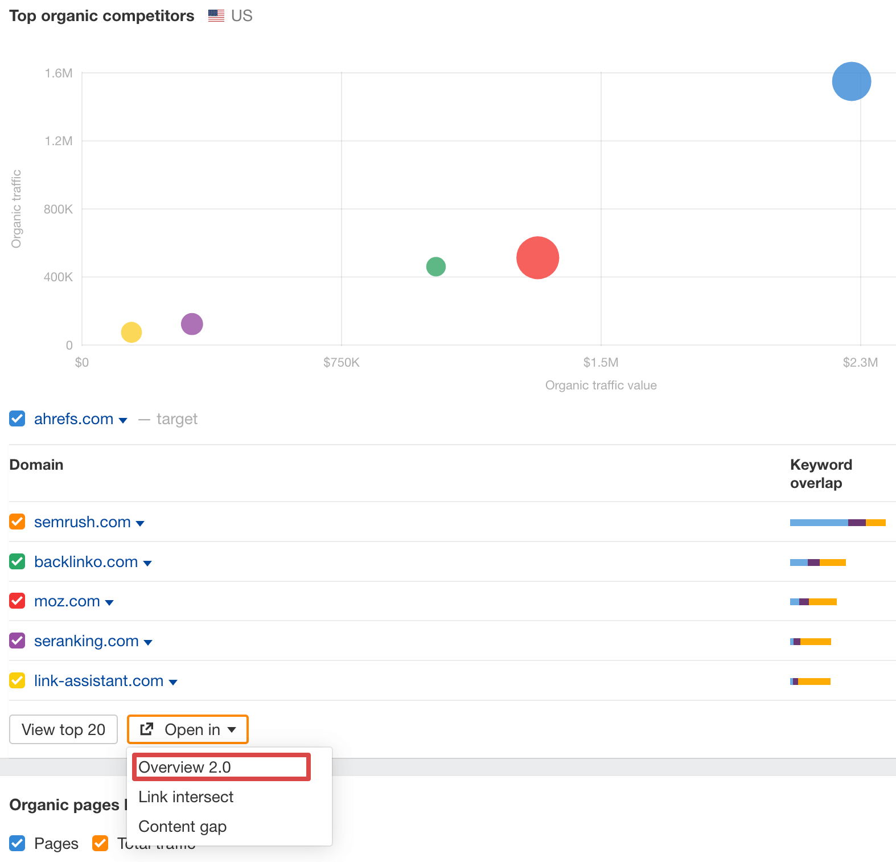
Task: Expand the backlinko.com dropdown arrow
Action: click(x=147, y=564)
